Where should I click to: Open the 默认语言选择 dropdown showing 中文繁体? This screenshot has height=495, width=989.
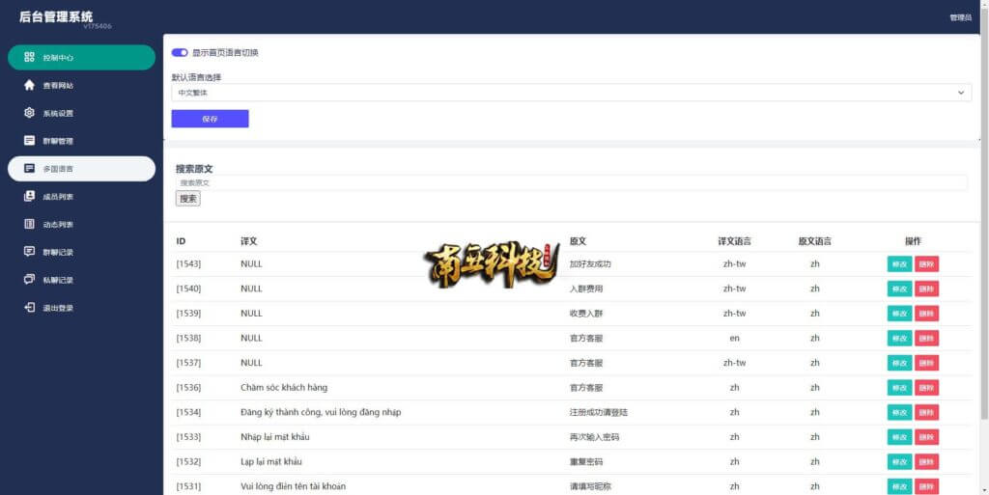point(571,93)
